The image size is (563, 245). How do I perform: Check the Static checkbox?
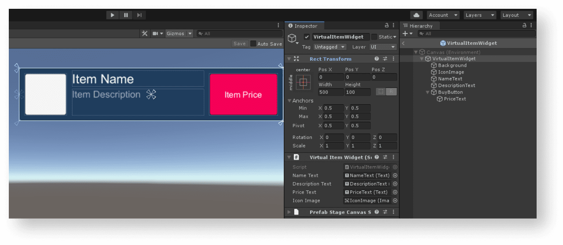pos(374,37)
